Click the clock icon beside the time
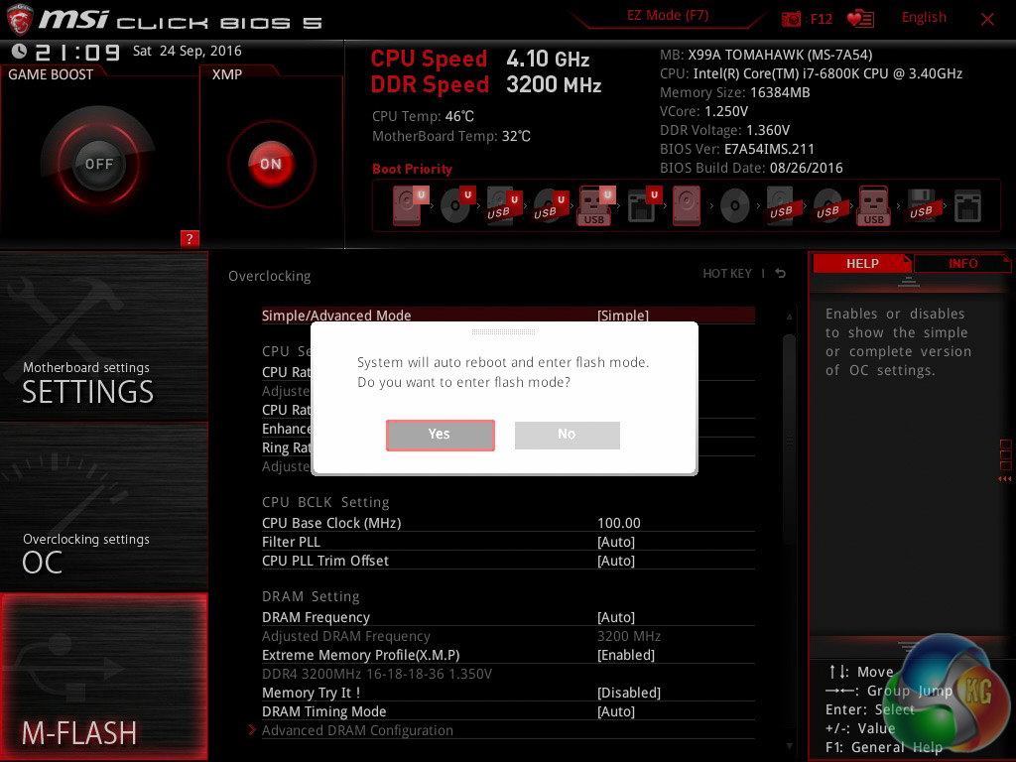This screenshot has width=1016, height=762. [20, 52]
